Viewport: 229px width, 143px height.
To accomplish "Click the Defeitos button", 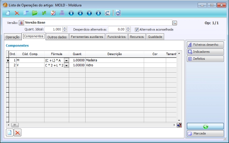I will 205,59.
